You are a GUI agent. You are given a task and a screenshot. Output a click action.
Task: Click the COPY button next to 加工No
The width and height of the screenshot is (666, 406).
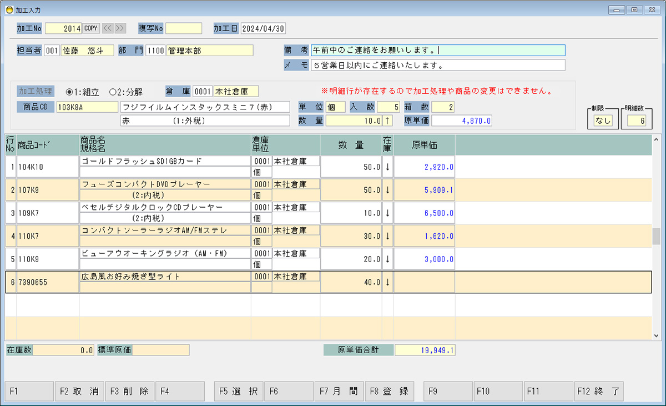point(91,28)
